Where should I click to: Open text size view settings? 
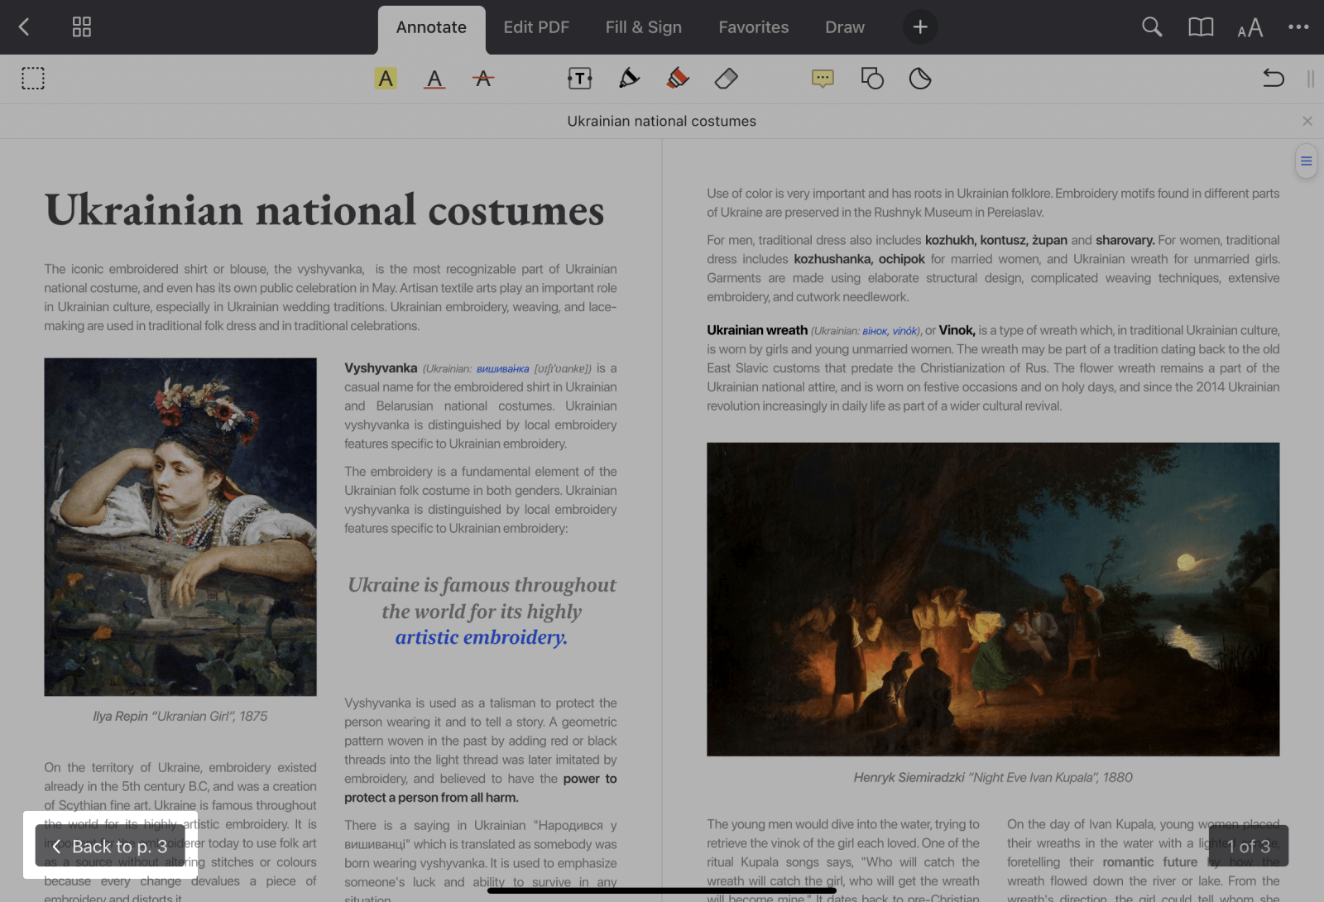[1250, 28]
